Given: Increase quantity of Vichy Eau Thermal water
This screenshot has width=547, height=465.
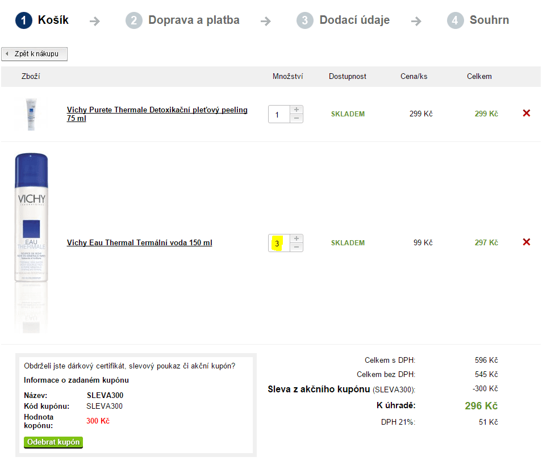Looking at the screenshot, I should pos(297,238).
